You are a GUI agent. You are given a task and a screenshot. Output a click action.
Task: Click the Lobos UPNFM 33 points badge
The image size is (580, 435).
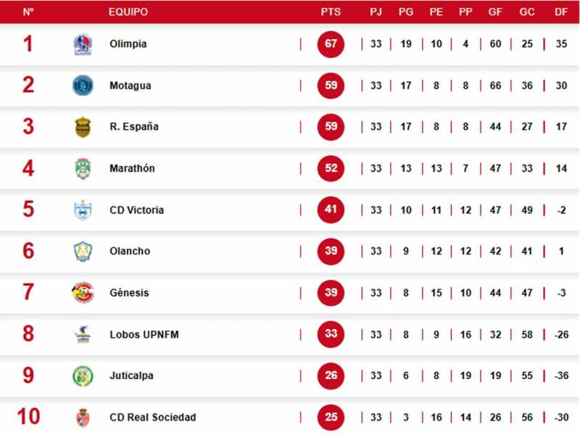tap(331, 334)
